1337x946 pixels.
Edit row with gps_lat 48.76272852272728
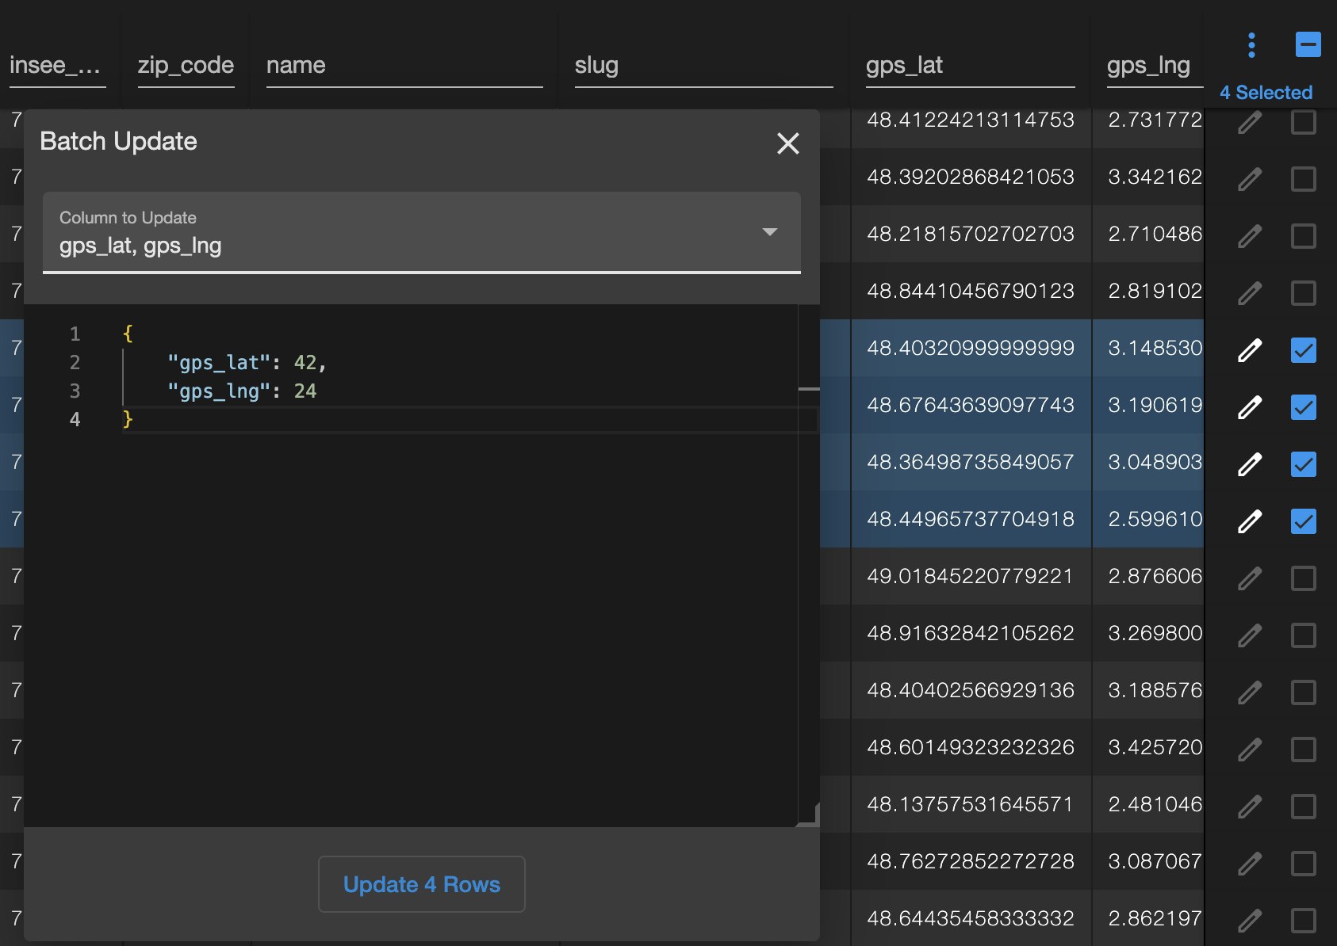pyautogui.click(x=1250, y=864)
